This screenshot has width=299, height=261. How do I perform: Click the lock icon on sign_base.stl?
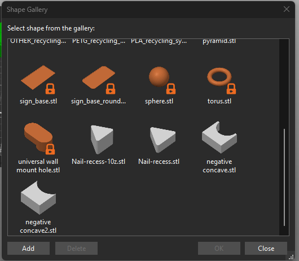click(50, 89)
